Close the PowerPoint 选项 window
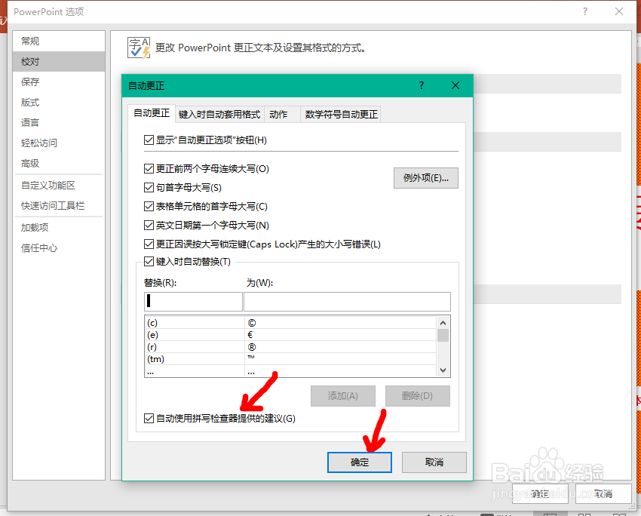Image resolution: width=641 pixels, height=516 pixels. pyautogui.click(x=619, y=11)
